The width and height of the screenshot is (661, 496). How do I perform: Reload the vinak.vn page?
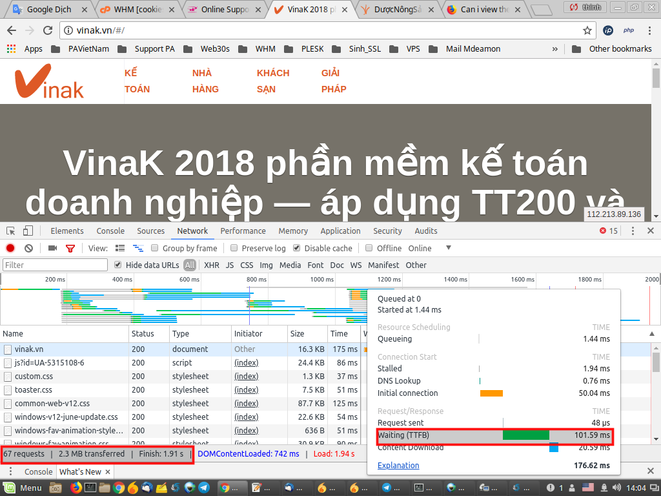tap(48, 30)
